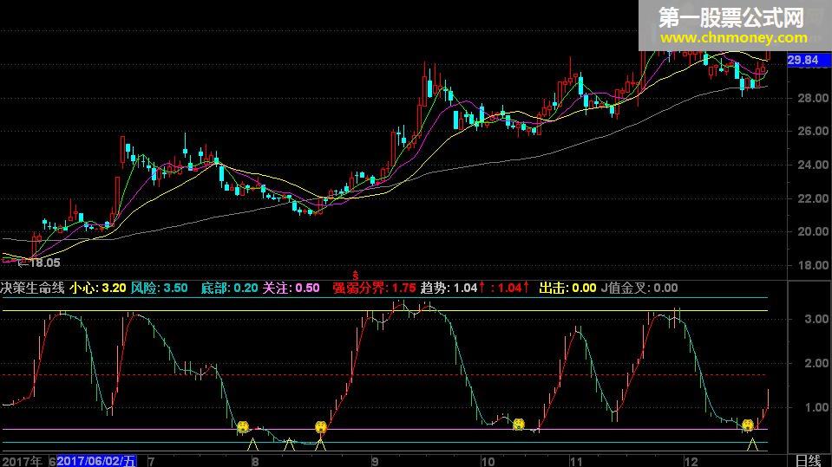Click the highlighted date 2017/06/02/五

[x=96, y=461]
